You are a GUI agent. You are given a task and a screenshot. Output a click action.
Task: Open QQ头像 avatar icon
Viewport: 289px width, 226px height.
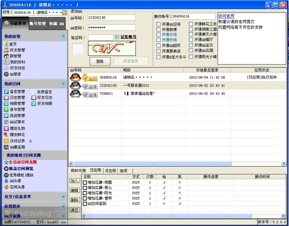(6, 181)
